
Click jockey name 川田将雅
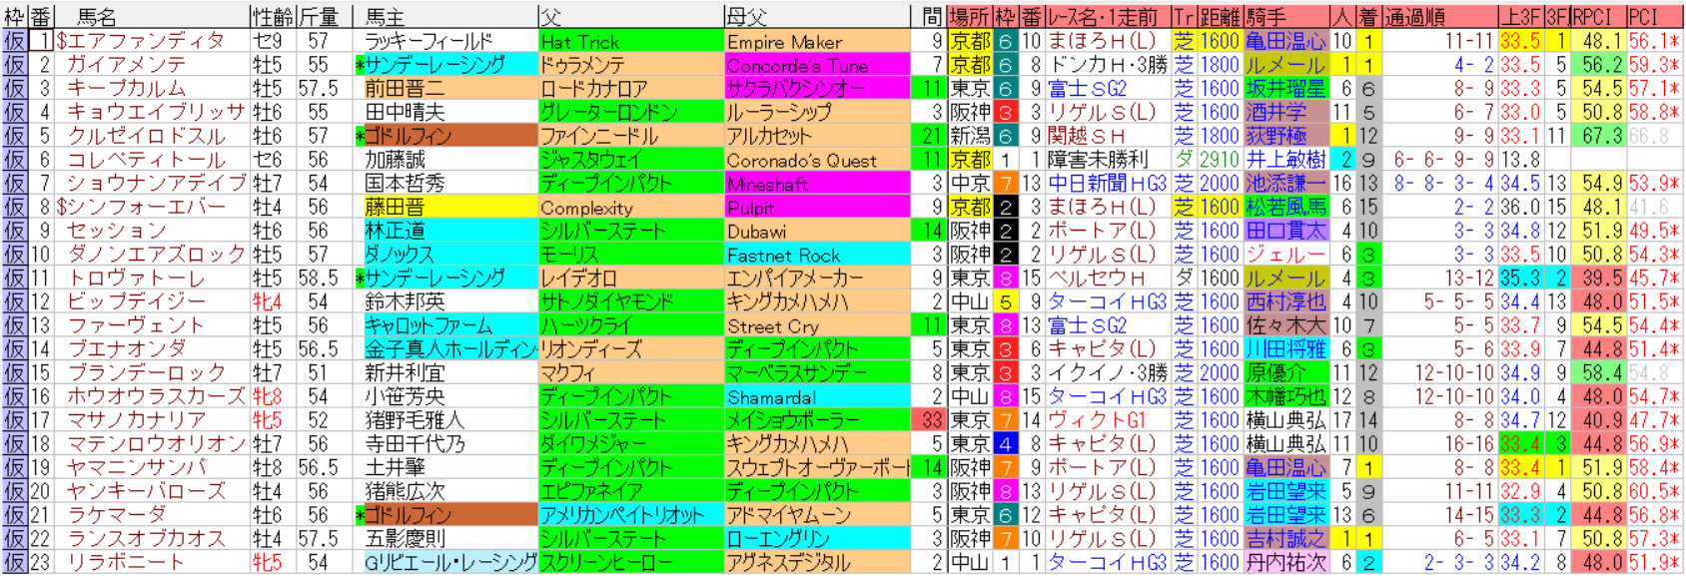pyautogui.click(x=1285, y=349)
